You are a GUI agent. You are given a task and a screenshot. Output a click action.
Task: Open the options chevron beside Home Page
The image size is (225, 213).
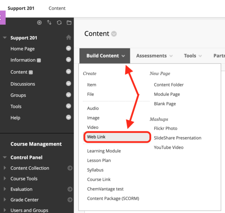pyautogui.click(x=69, y=48)
